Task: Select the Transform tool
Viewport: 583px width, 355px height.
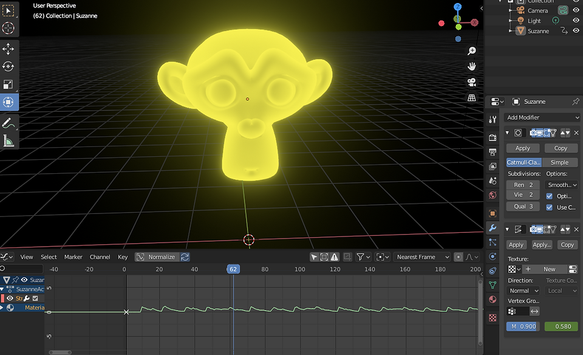Action: click(x=8, y=102)
